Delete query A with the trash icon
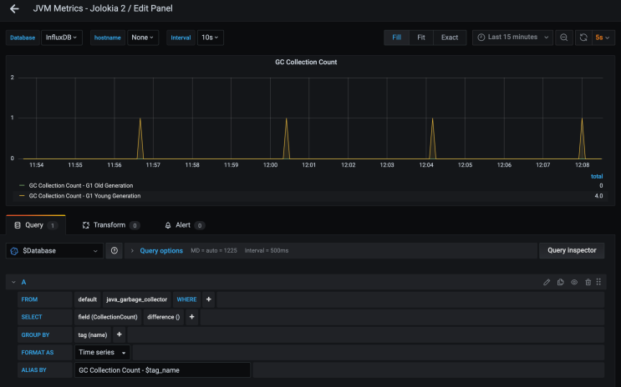Viewport: 621px width, 387px height. point(588,282)
